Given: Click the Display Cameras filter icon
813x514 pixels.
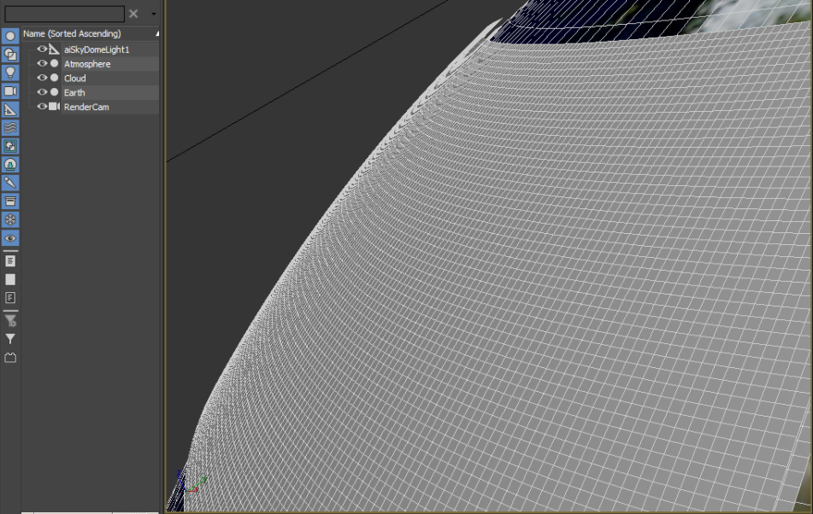Looking at the screenshot, I should [9, 91].
